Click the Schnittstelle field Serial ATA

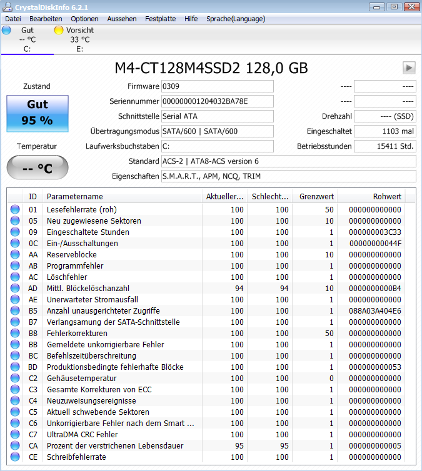218,116
